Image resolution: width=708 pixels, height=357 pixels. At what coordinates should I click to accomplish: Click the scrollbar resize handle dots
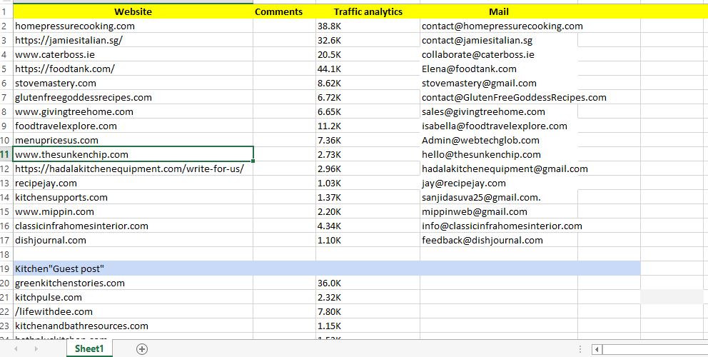click(581, 349)
